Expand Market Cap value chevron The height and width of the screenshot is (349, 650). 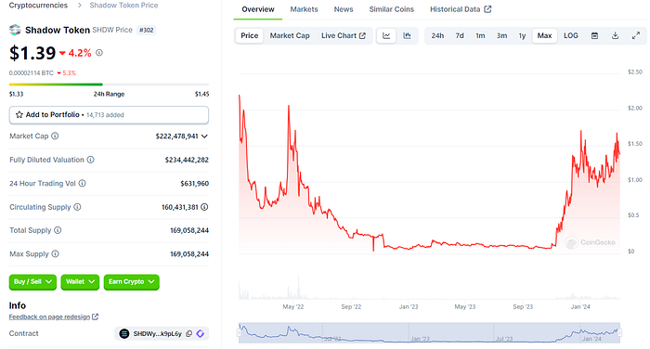tap(204, 136)
